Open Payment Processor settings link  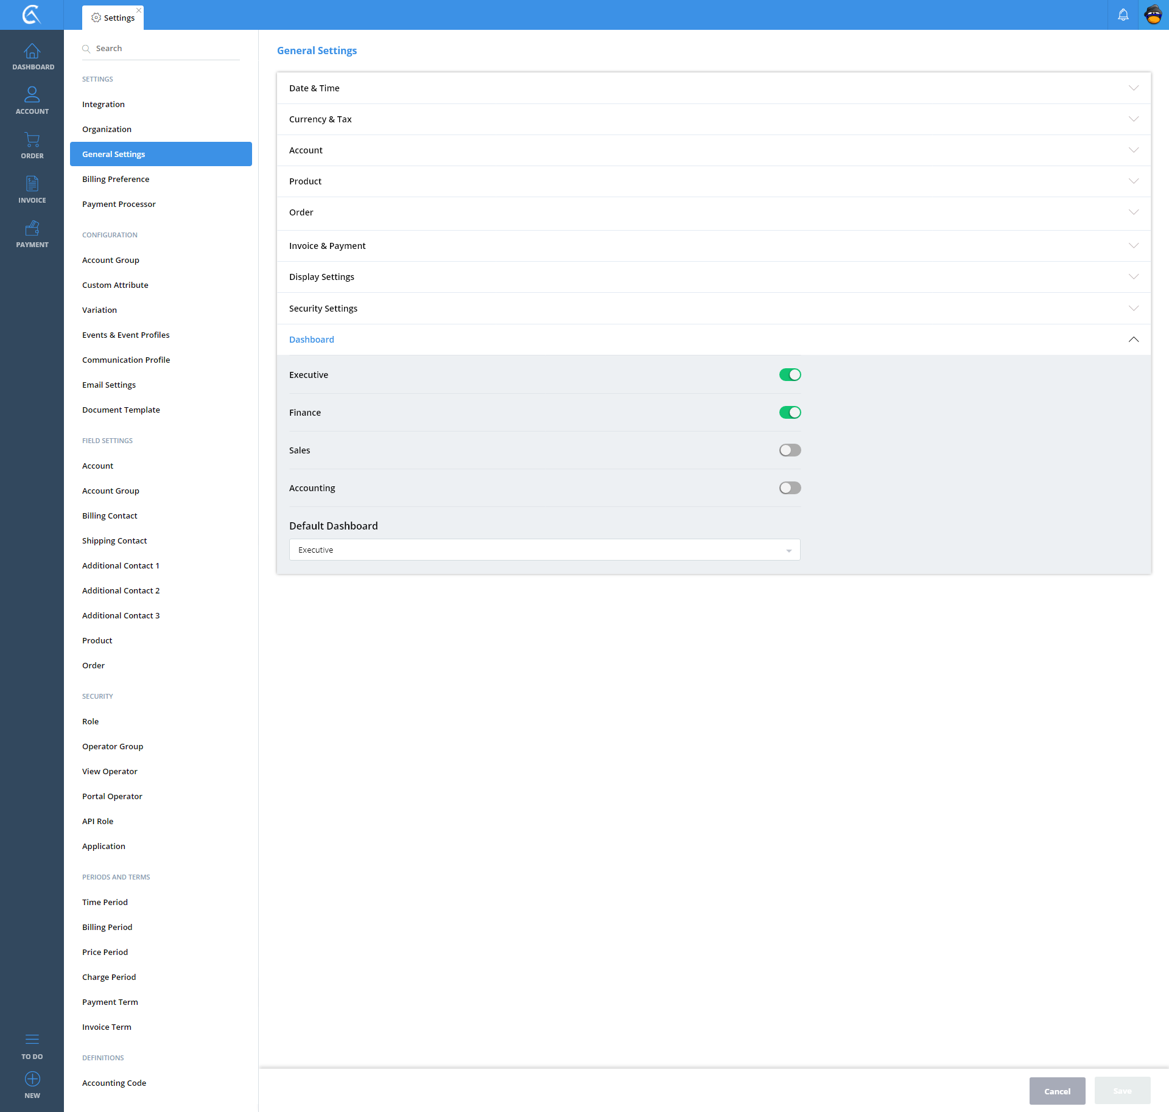pyautogui.click(x=119, y=204)
